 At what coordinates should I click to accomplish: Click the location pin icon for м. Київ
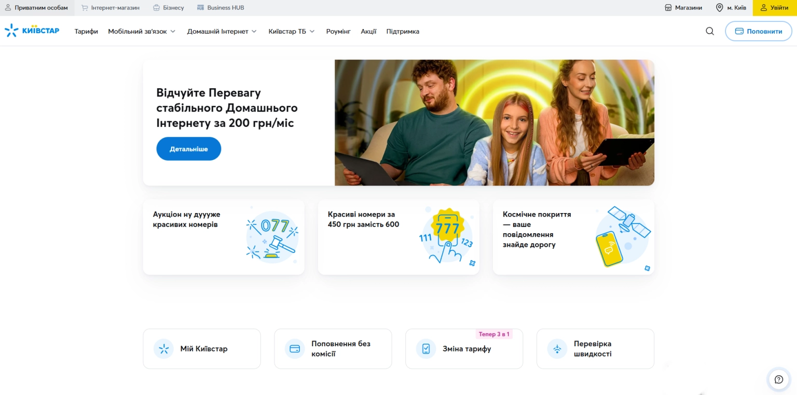point(720,8)
